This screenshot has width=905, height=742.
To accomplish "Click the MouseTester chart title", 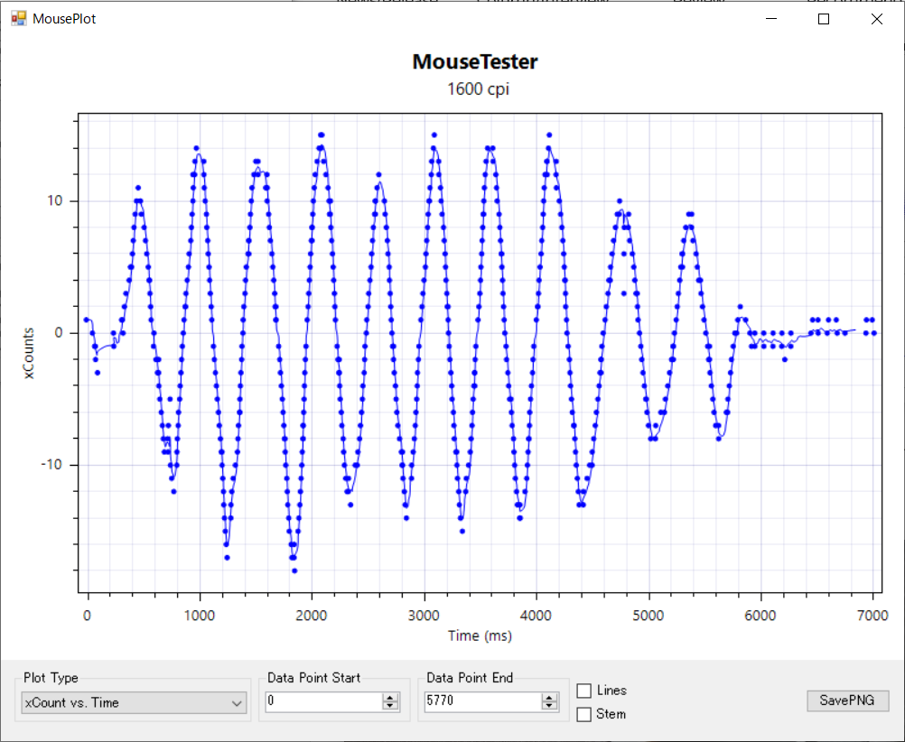I will pyautogui.click(x=475, y=61).
